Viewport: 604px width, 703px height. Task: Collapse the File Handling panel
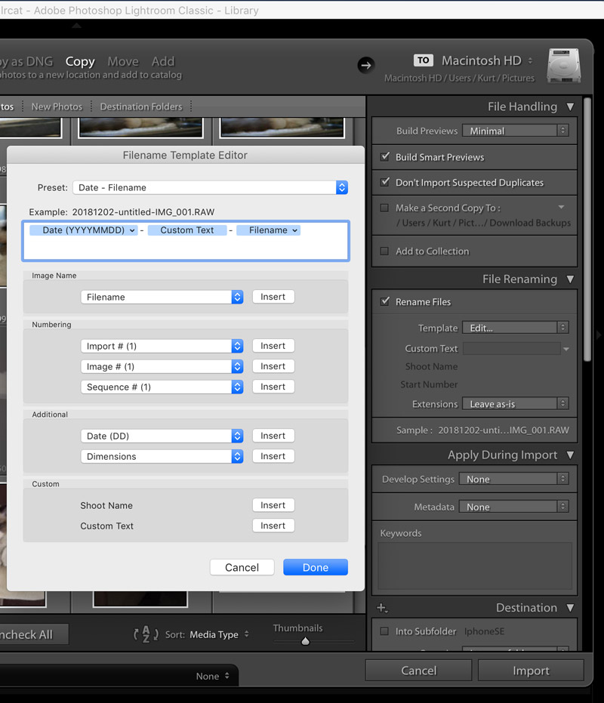(570, 106)
